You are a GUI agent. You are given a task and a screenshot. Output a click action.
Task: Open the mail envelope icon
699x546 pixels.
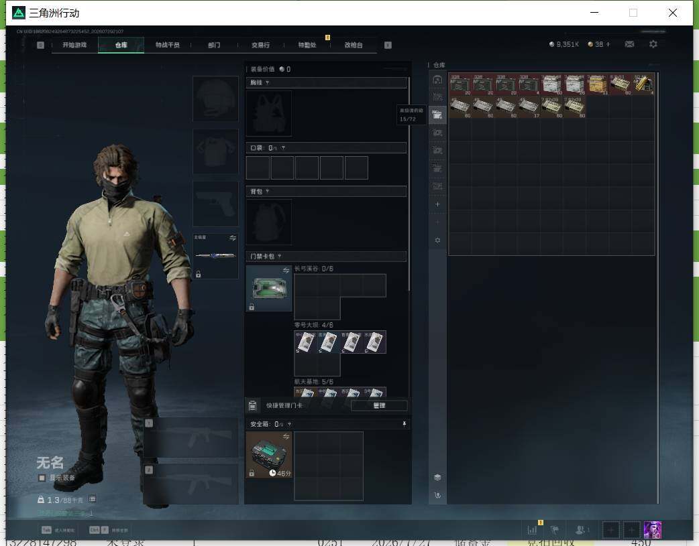[x=629, y=44]
